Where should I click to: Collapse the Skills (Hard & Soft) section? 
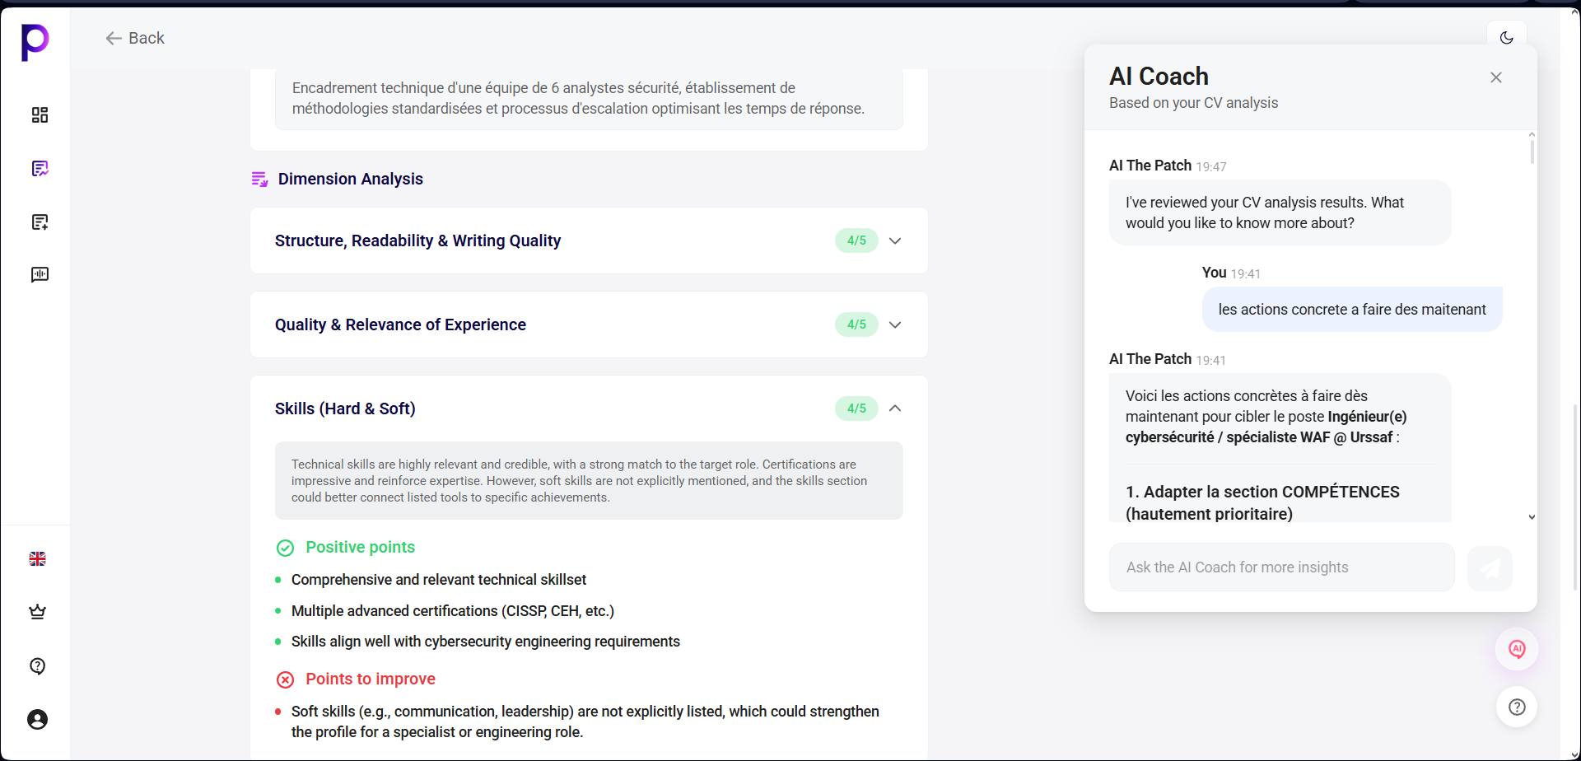[x=895, y=409]
